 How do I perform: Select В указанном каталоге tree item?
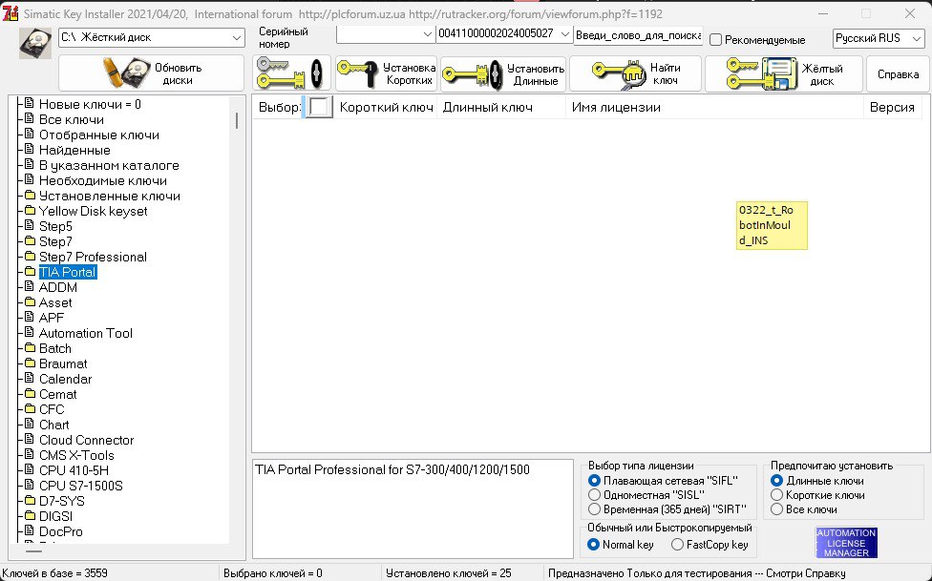(109, 166)
